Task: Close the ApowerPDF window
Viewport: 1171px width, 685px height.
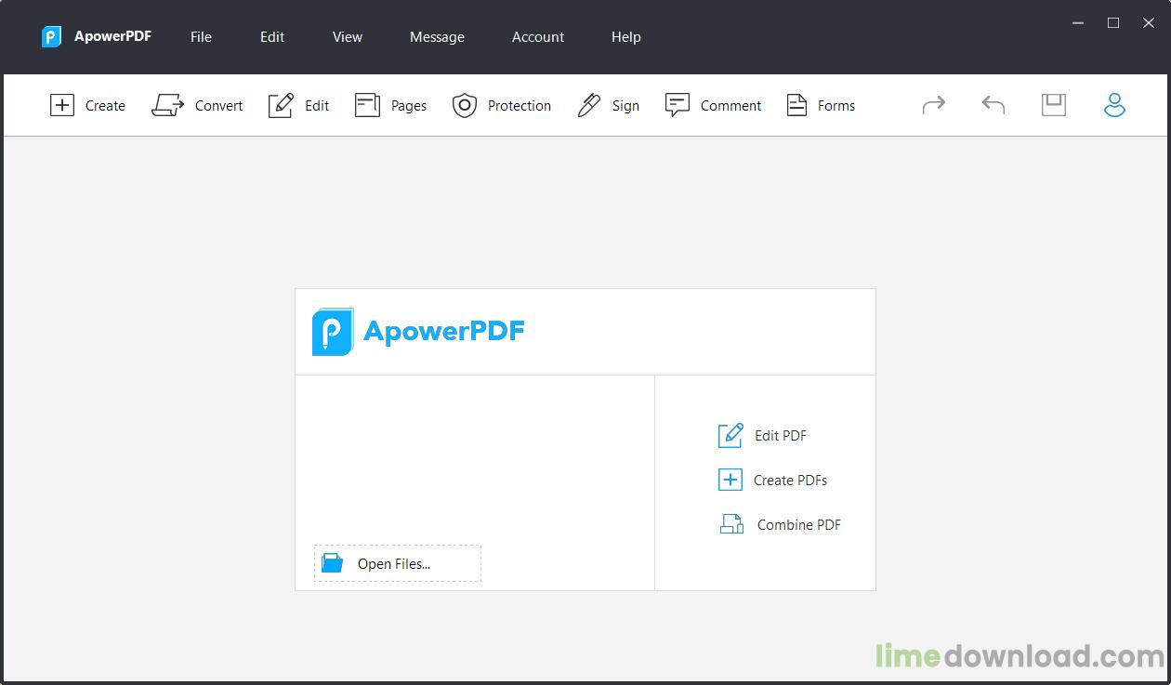Action: [1149, 23]
